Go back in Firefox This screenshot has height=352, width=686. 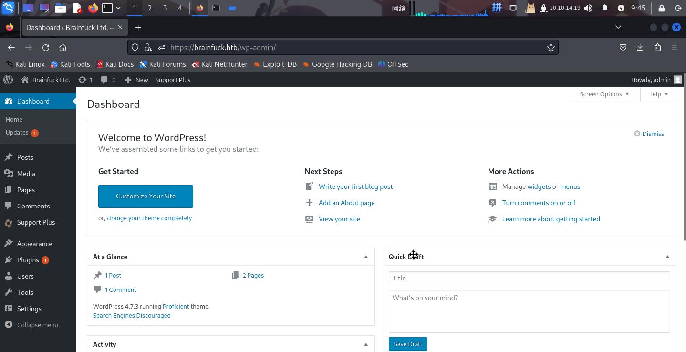[11, 47]
